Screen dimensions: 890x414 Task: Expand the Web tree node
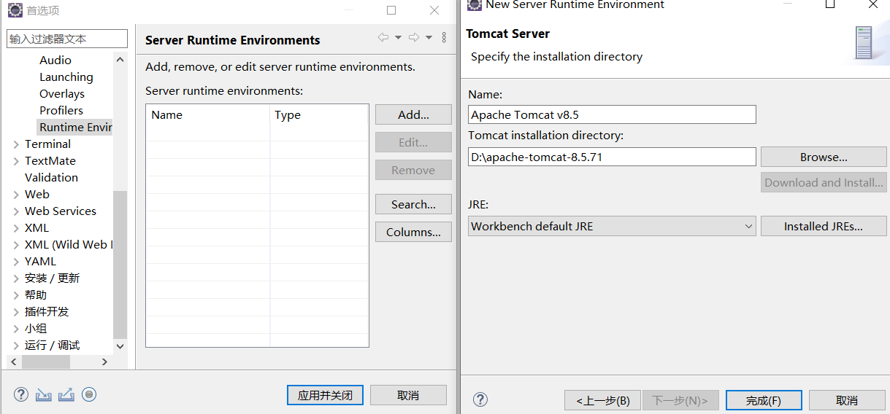point(17,195)
